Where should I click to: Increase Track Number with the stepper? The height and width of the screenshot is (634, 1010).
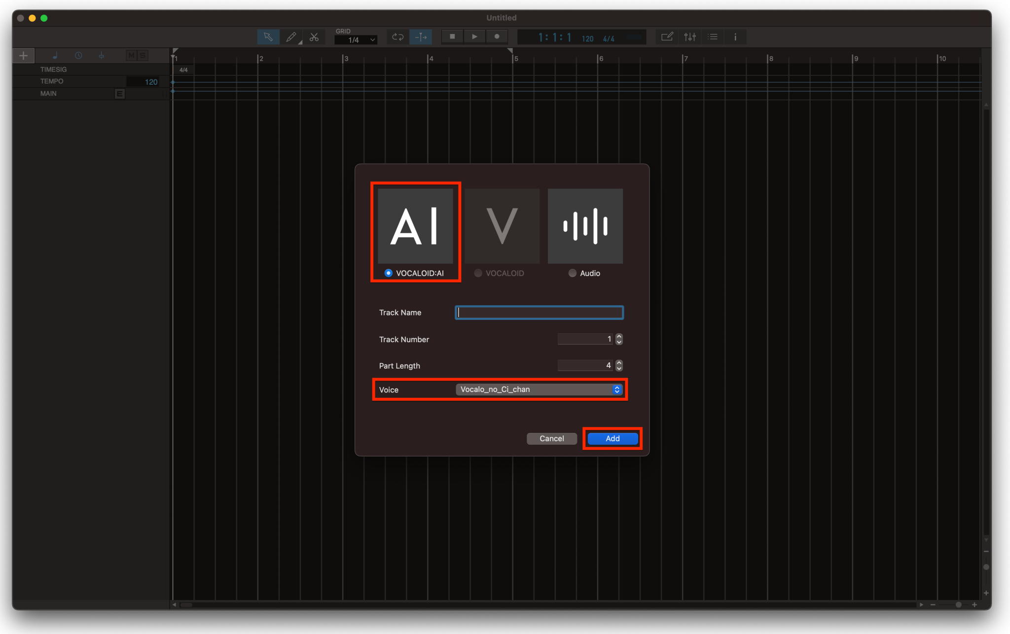tap(618, 336)
